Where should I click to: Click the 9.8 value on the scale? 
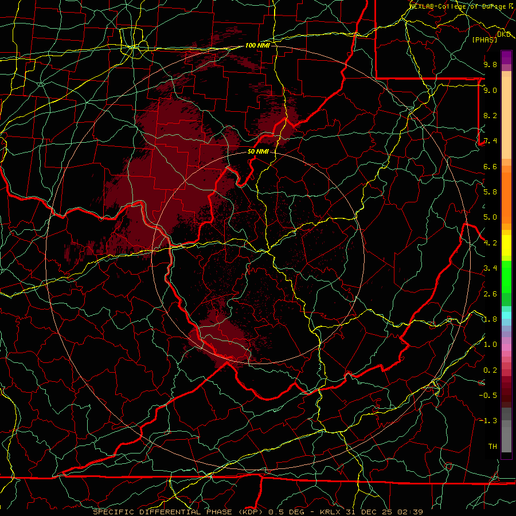pyautogui.click(x=490, y=64)
